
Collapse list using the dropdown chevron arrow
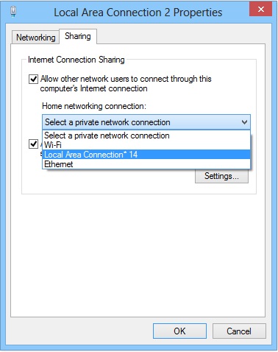click(x=244, y=122)
